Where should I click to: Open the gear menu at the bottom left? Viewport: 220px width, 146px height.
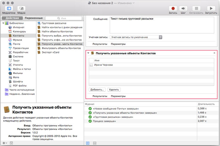pyautogui.click(x=5, y=143)
